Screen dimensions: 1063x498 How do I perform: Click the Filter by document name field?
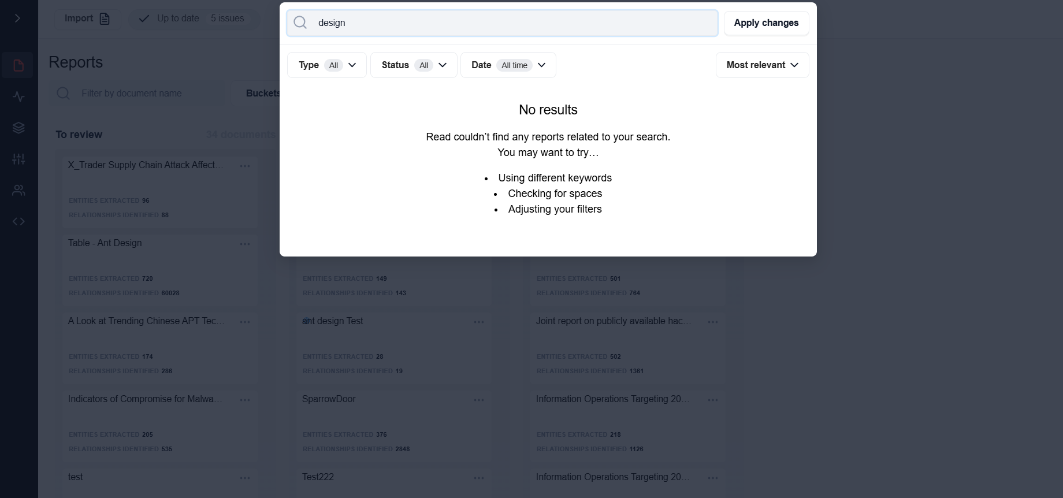pyautogui.click(x=137, y=93)
